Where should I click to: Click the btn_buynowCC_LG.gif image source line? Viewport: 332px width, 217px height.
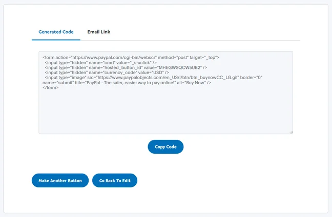154,78
